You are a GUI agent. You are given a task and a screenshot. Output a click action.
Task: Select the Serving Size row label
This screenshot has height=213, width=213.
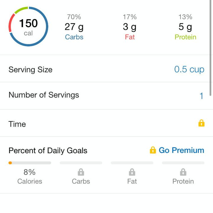coord(30,70)
